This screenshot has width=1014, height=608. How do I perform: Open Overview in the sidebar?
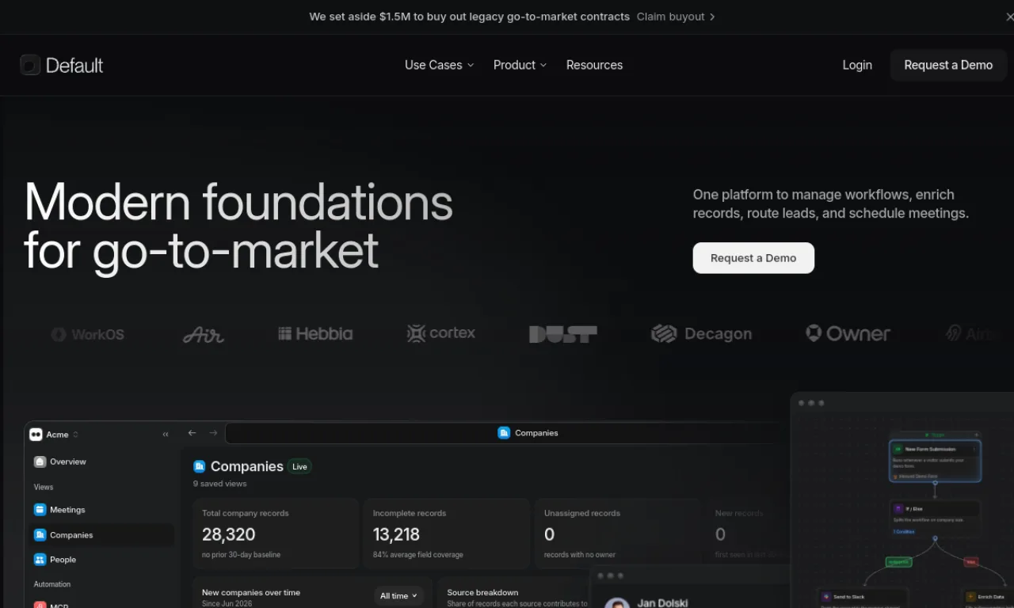(x=101, y=462)
